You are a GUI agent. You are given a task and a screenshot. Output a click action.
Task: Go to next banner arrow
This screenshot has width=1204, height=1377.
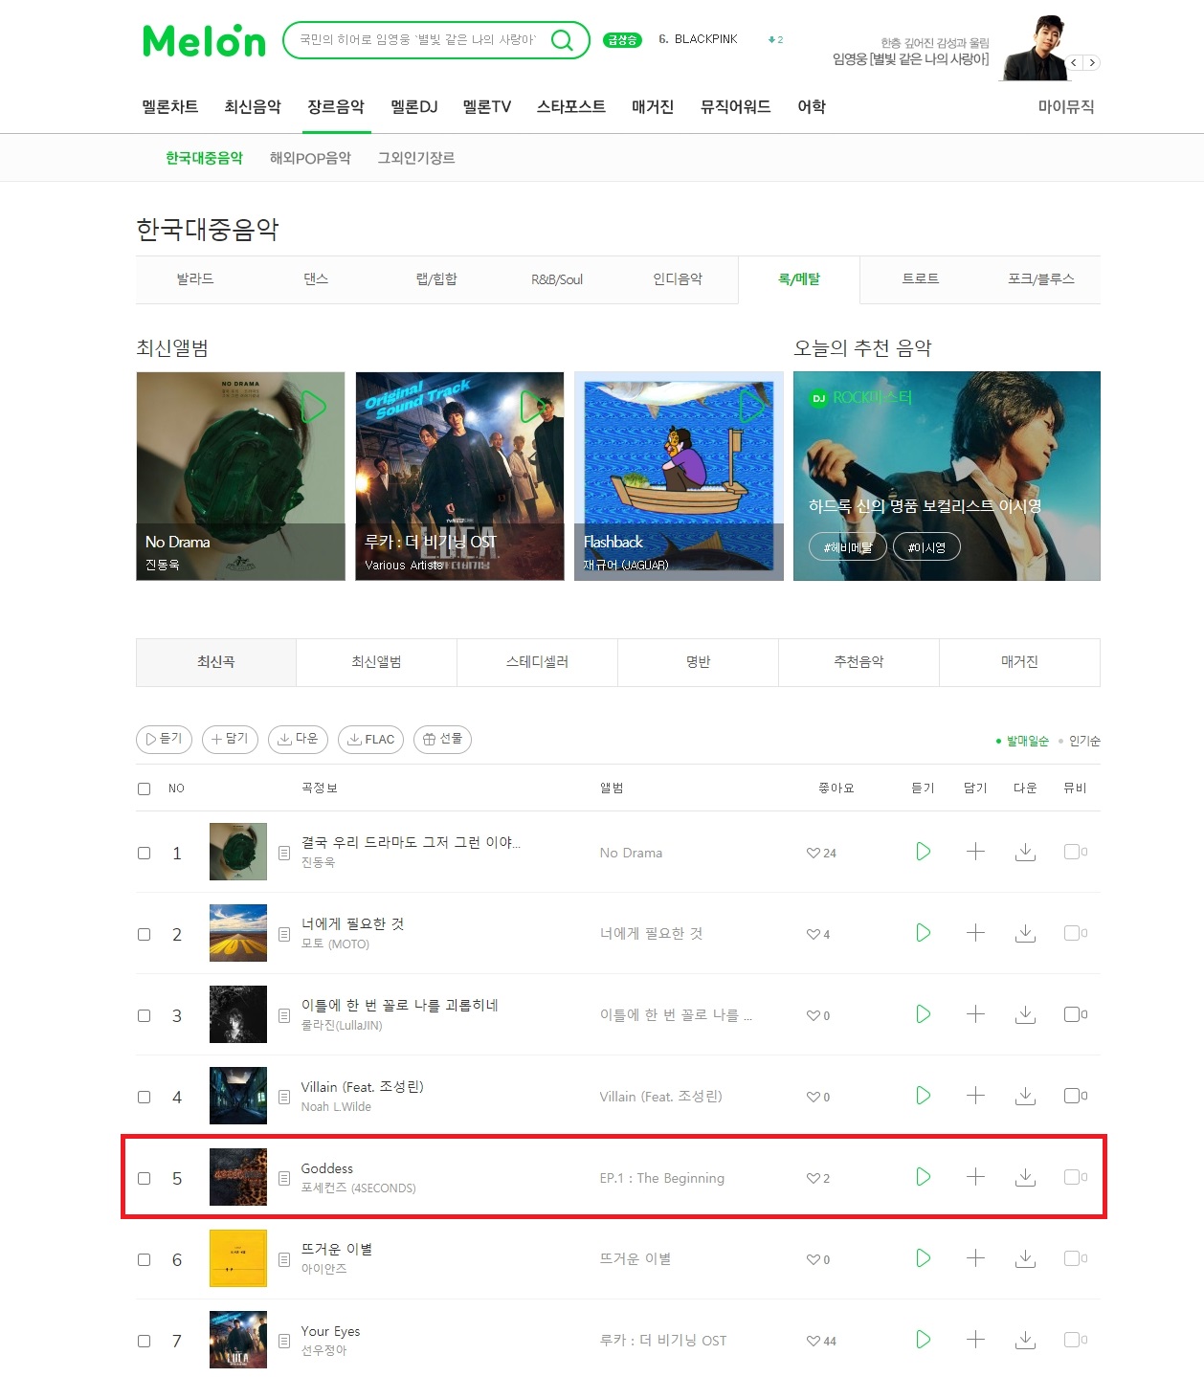click(1092, 63)
